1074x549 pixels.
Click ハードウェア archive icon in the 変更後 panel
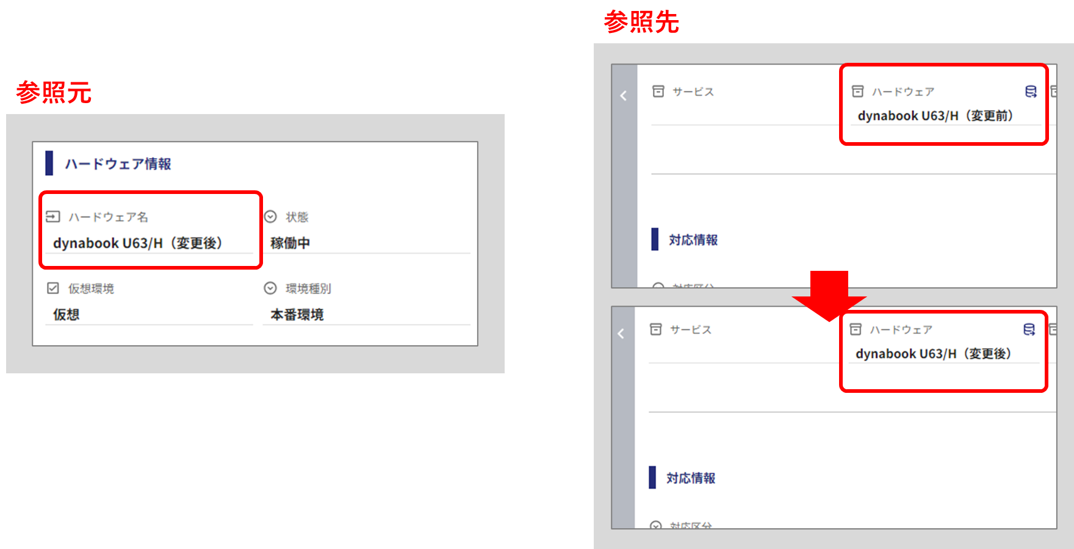tap(856, 329)
